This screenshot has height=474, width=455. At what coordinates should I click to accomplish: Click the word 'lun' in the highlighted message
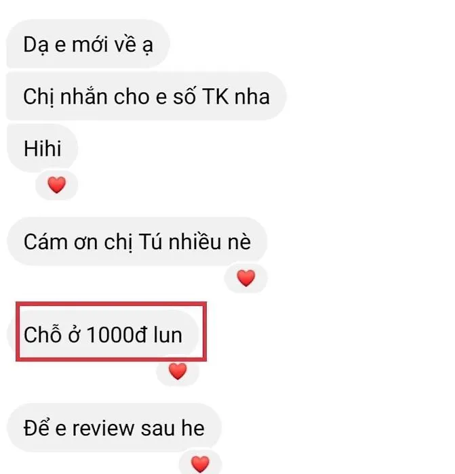(167, 335)
